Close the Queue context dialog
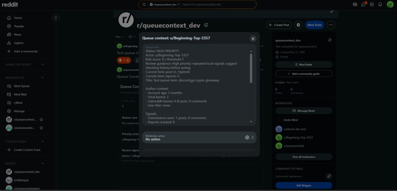 click(x=253, y=39)
